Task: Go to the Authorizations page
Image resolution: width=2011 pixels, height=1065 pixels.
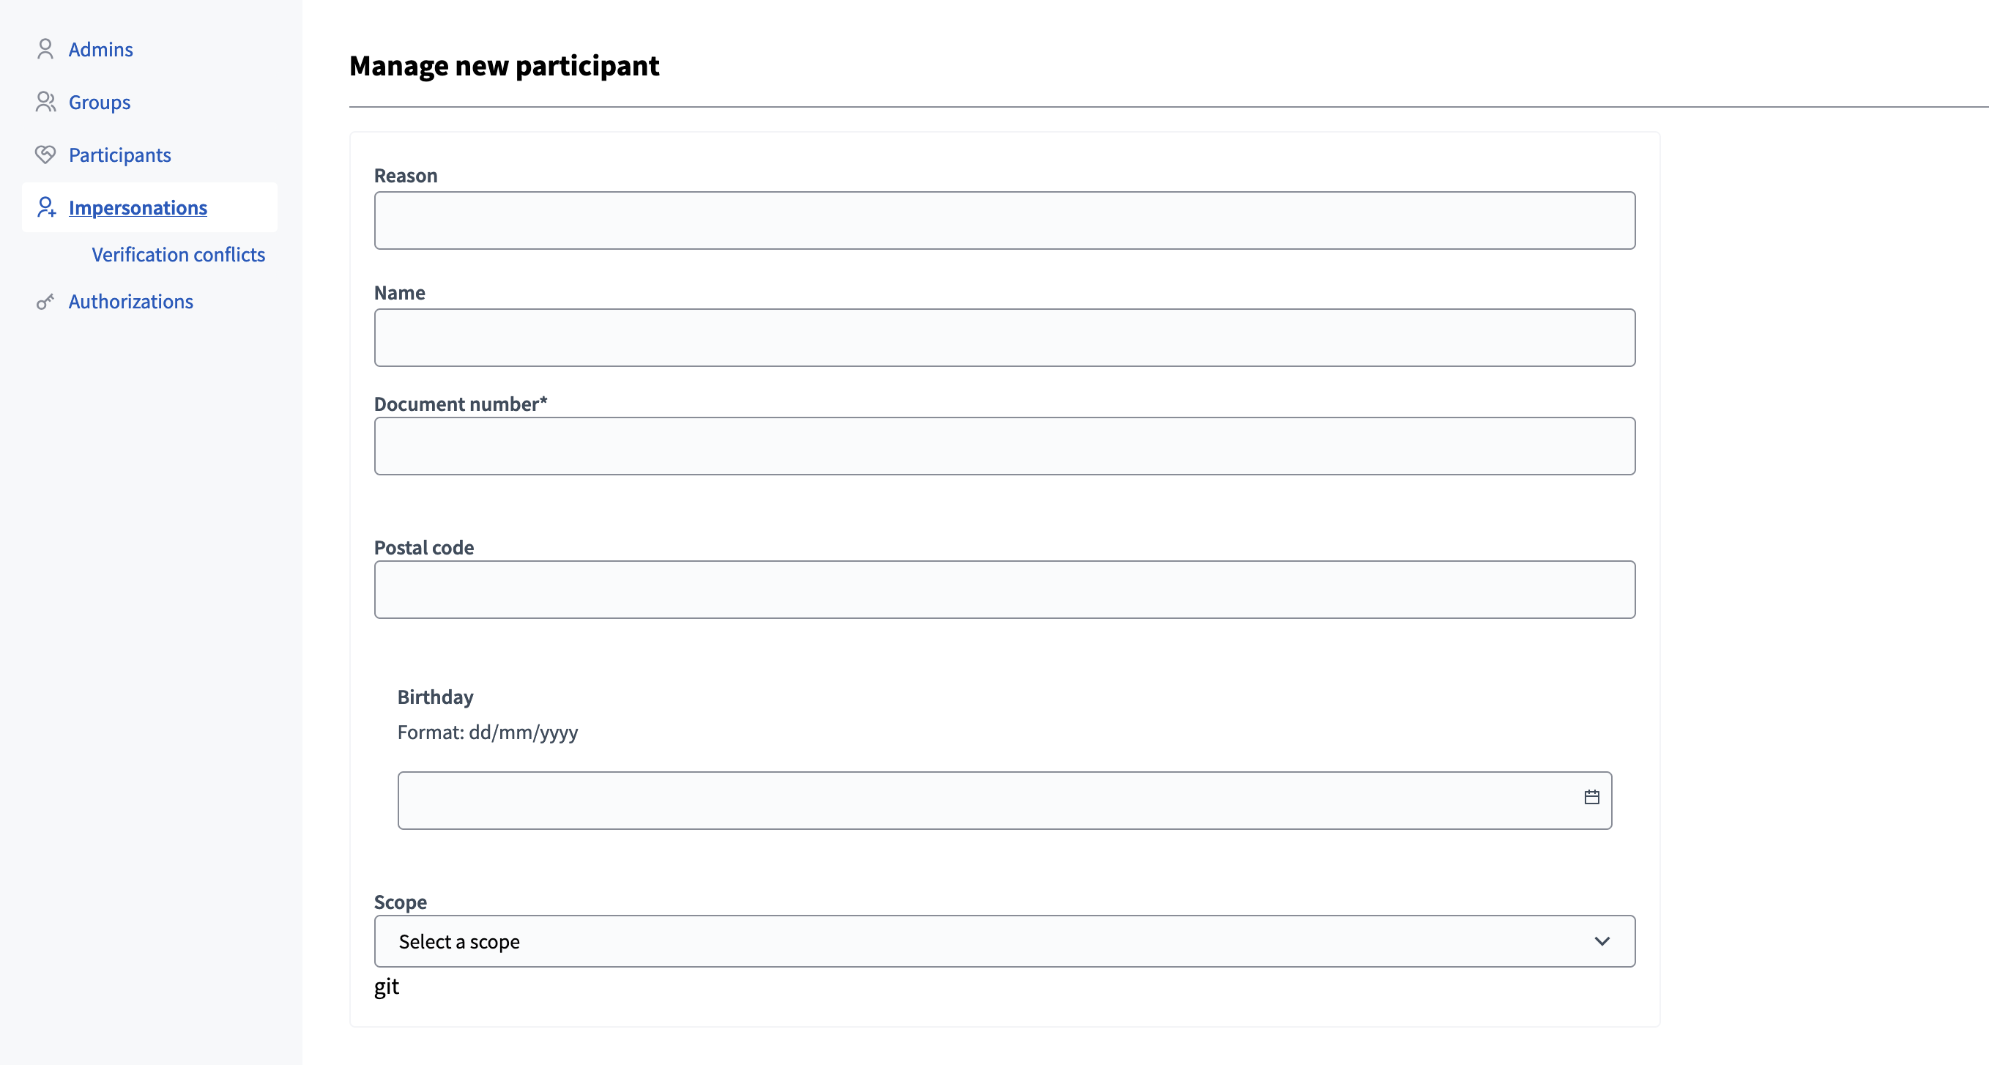Action: (130, 301)
